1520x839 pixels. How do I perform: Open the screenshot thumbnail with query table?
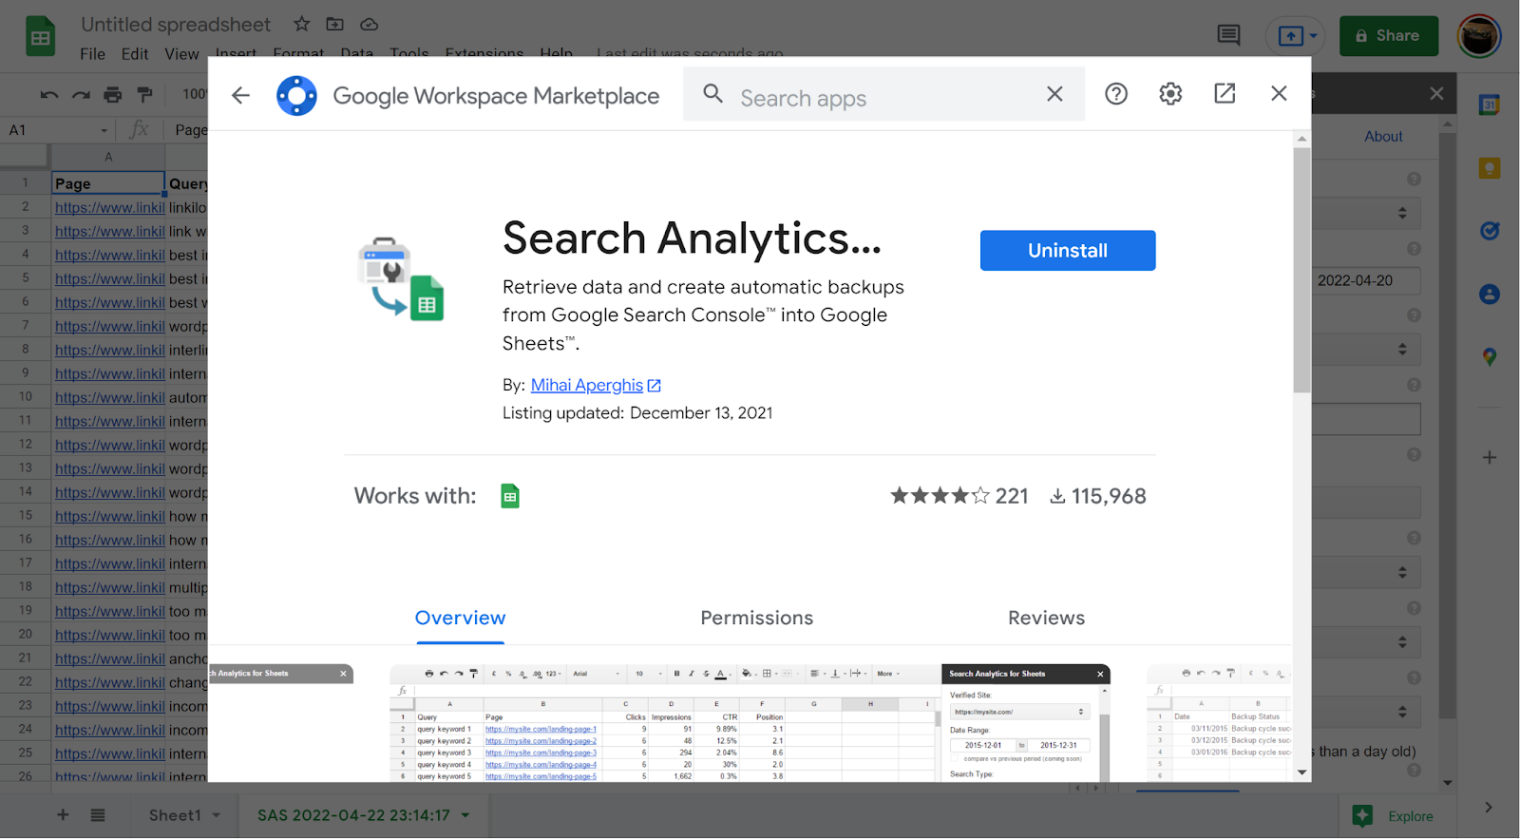click(750, 723)
